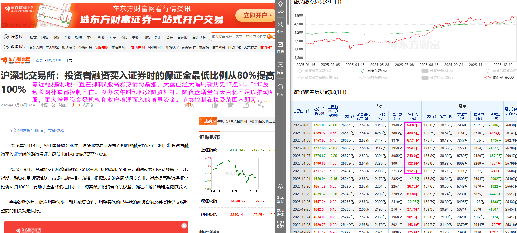Click the green sort arrow beside 交易日期
The height and width of the screenshot is (233, 517).
point(308,111)
